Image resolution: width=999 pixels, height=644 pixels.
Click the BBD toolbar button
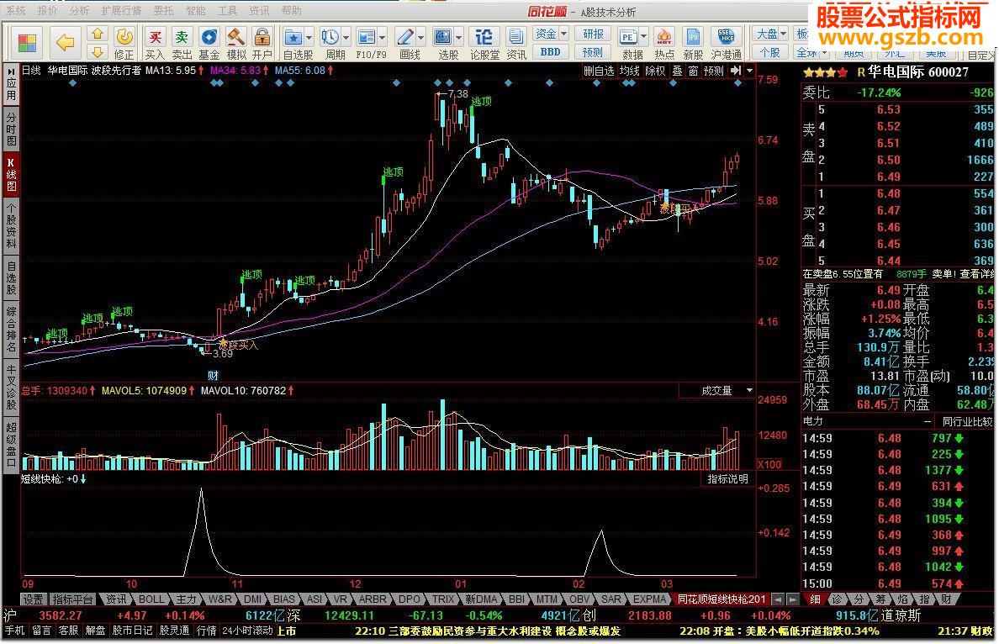[551, 51]
